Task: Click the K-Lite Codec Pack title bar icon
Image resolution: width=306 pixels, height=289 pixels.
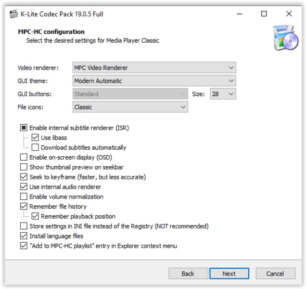Action: (13, 13)
